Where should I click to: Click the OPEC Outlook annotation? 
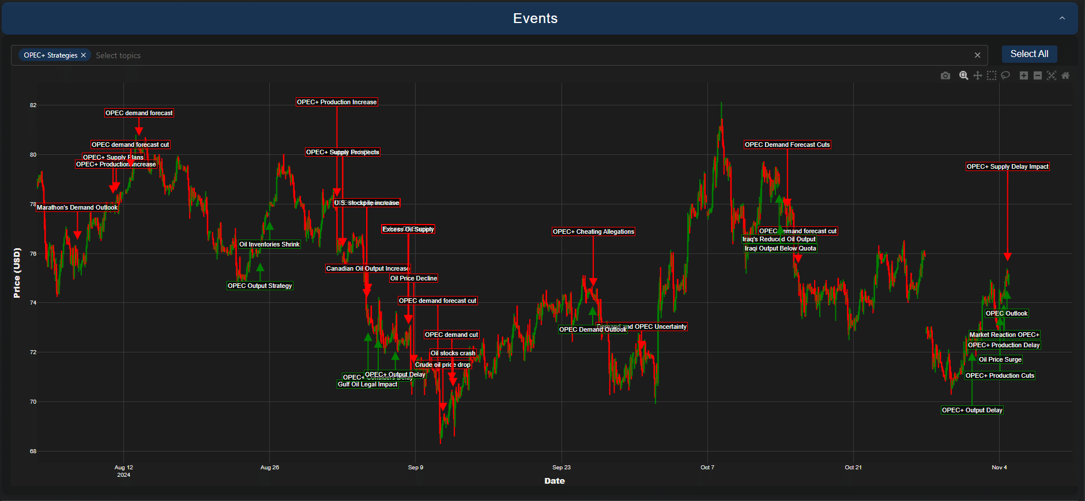point(1007,313)
